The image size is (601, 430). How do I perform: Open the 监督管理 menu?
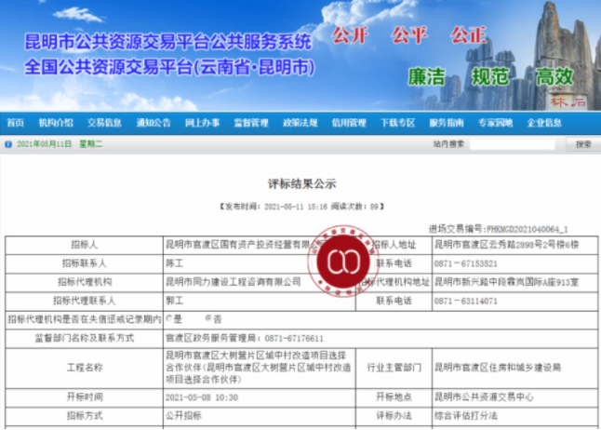250,123
